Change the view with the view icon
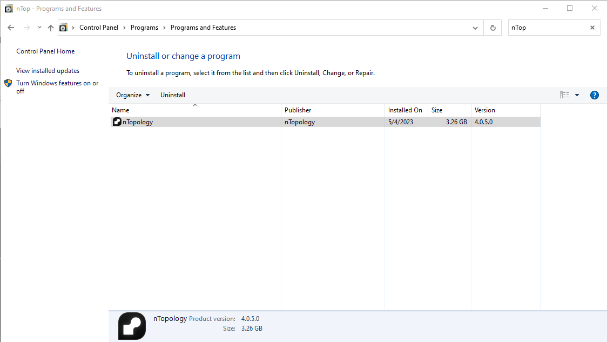Image resolution: width=607 pixels, height=342 pixels. pos(564,95)
